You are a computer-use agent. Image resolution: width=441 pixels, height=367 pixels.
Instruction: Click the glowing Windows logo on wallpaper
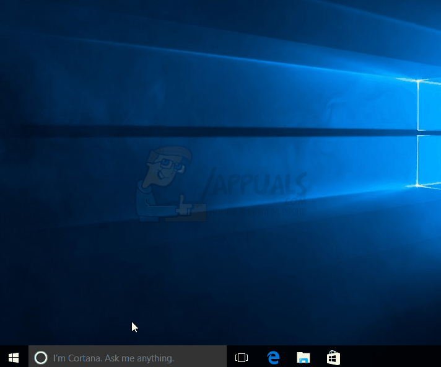(429, 132)
